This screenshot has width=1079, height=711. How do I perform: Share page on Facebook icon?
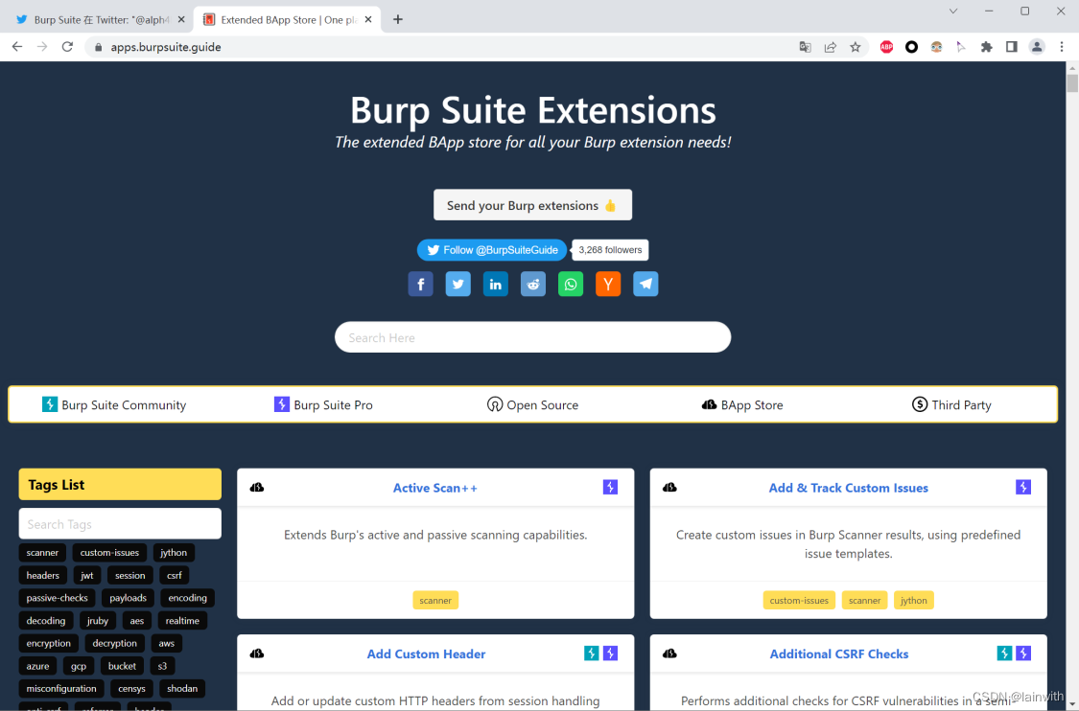click(420, 284)
